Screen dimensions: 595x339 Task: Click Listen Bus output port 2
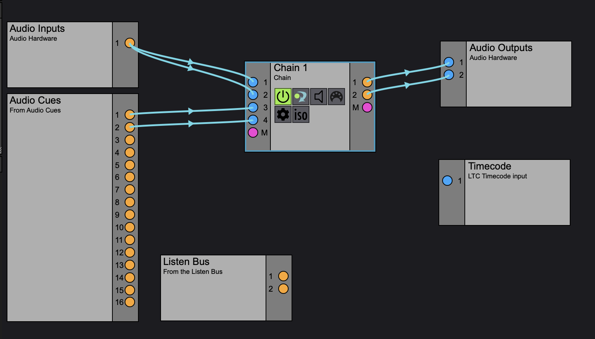click(283, 289)
